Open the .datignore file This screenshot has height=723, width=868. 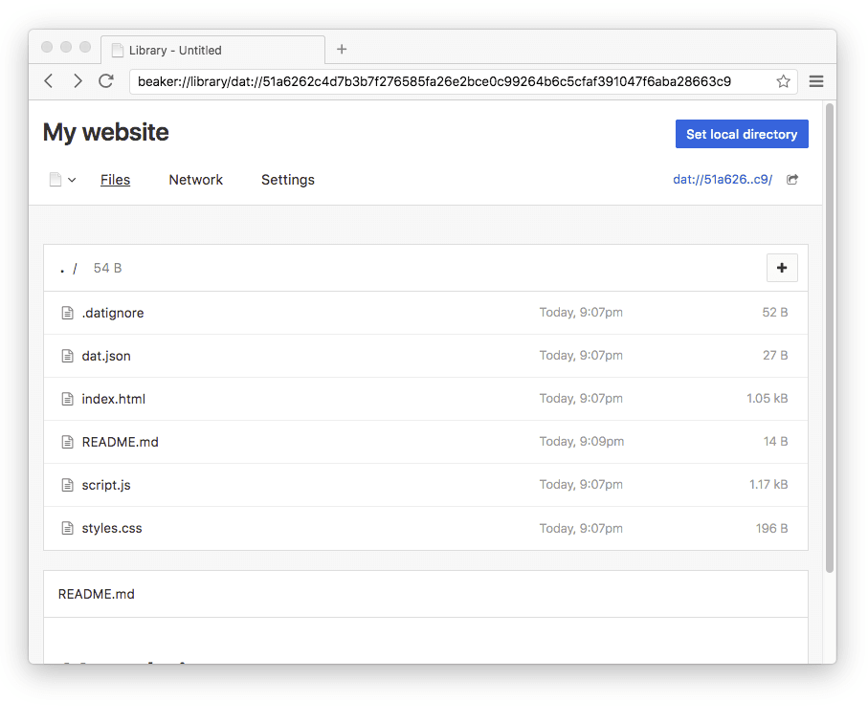coord(113,313)
